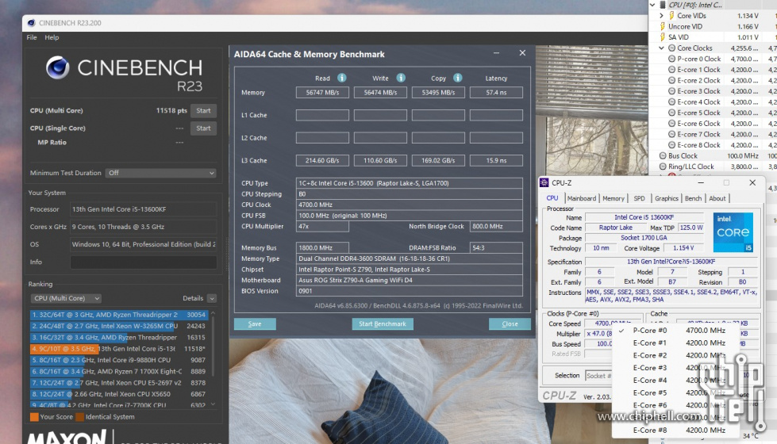Image resolution: width=777 pixels, height=444 pixels.
Task: Click E-core 1 Clock row in HWiNFO
Action: click(713, 70)
